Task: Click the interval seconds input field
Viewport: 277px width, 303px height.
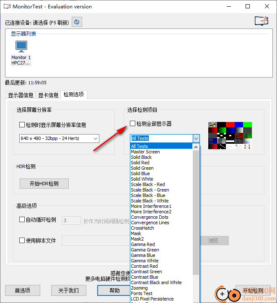Action: 71,220
